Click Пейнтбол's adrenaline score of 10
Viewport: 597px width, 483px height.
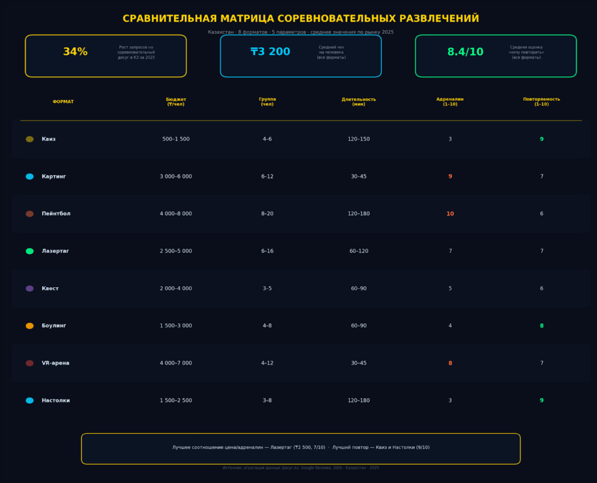[450, 214]
